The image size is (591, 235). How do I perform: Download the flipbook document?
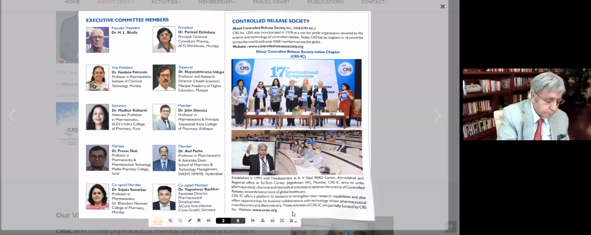pos(263,221)
